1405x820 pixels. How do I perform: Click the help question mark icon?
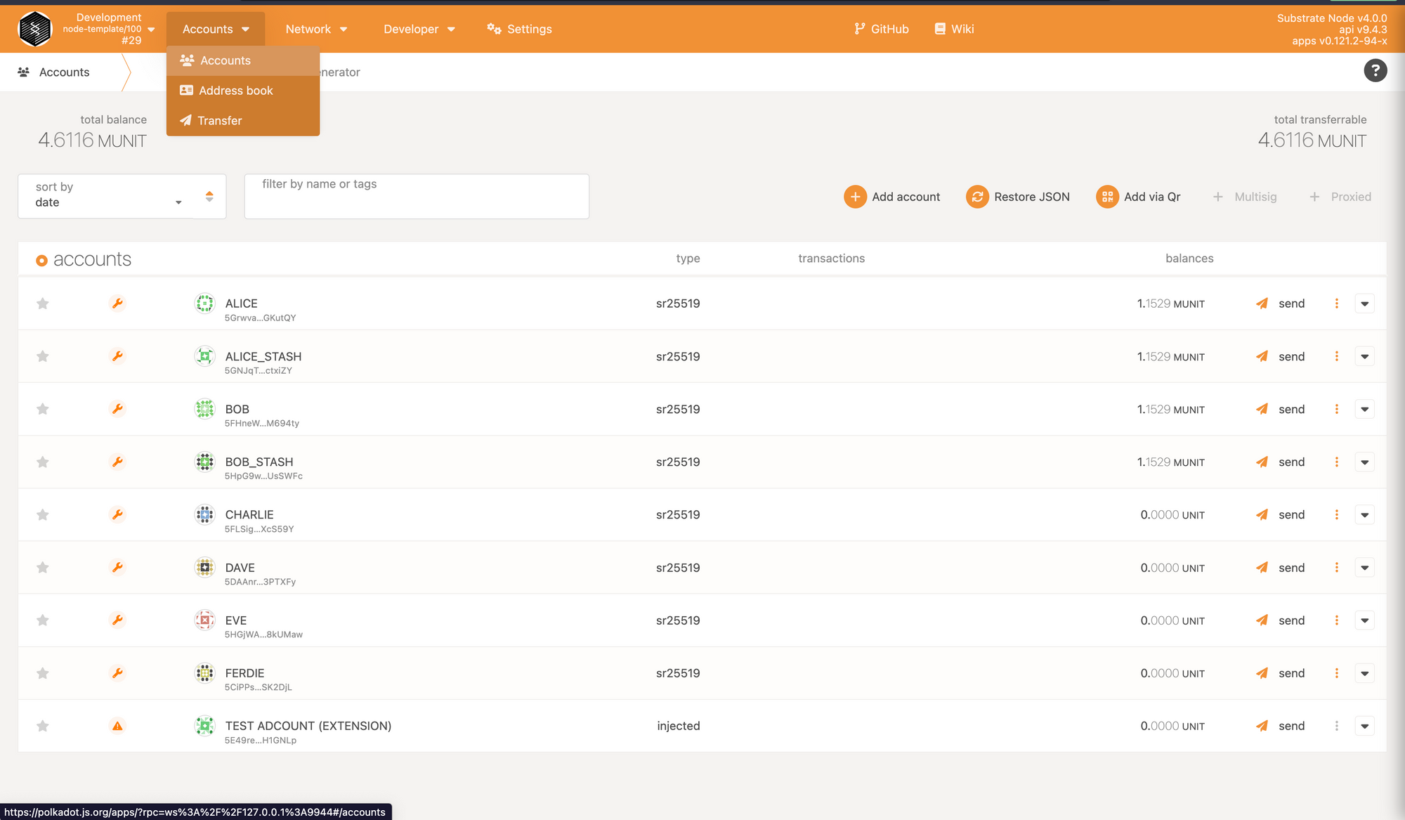tap(1375, 71)
